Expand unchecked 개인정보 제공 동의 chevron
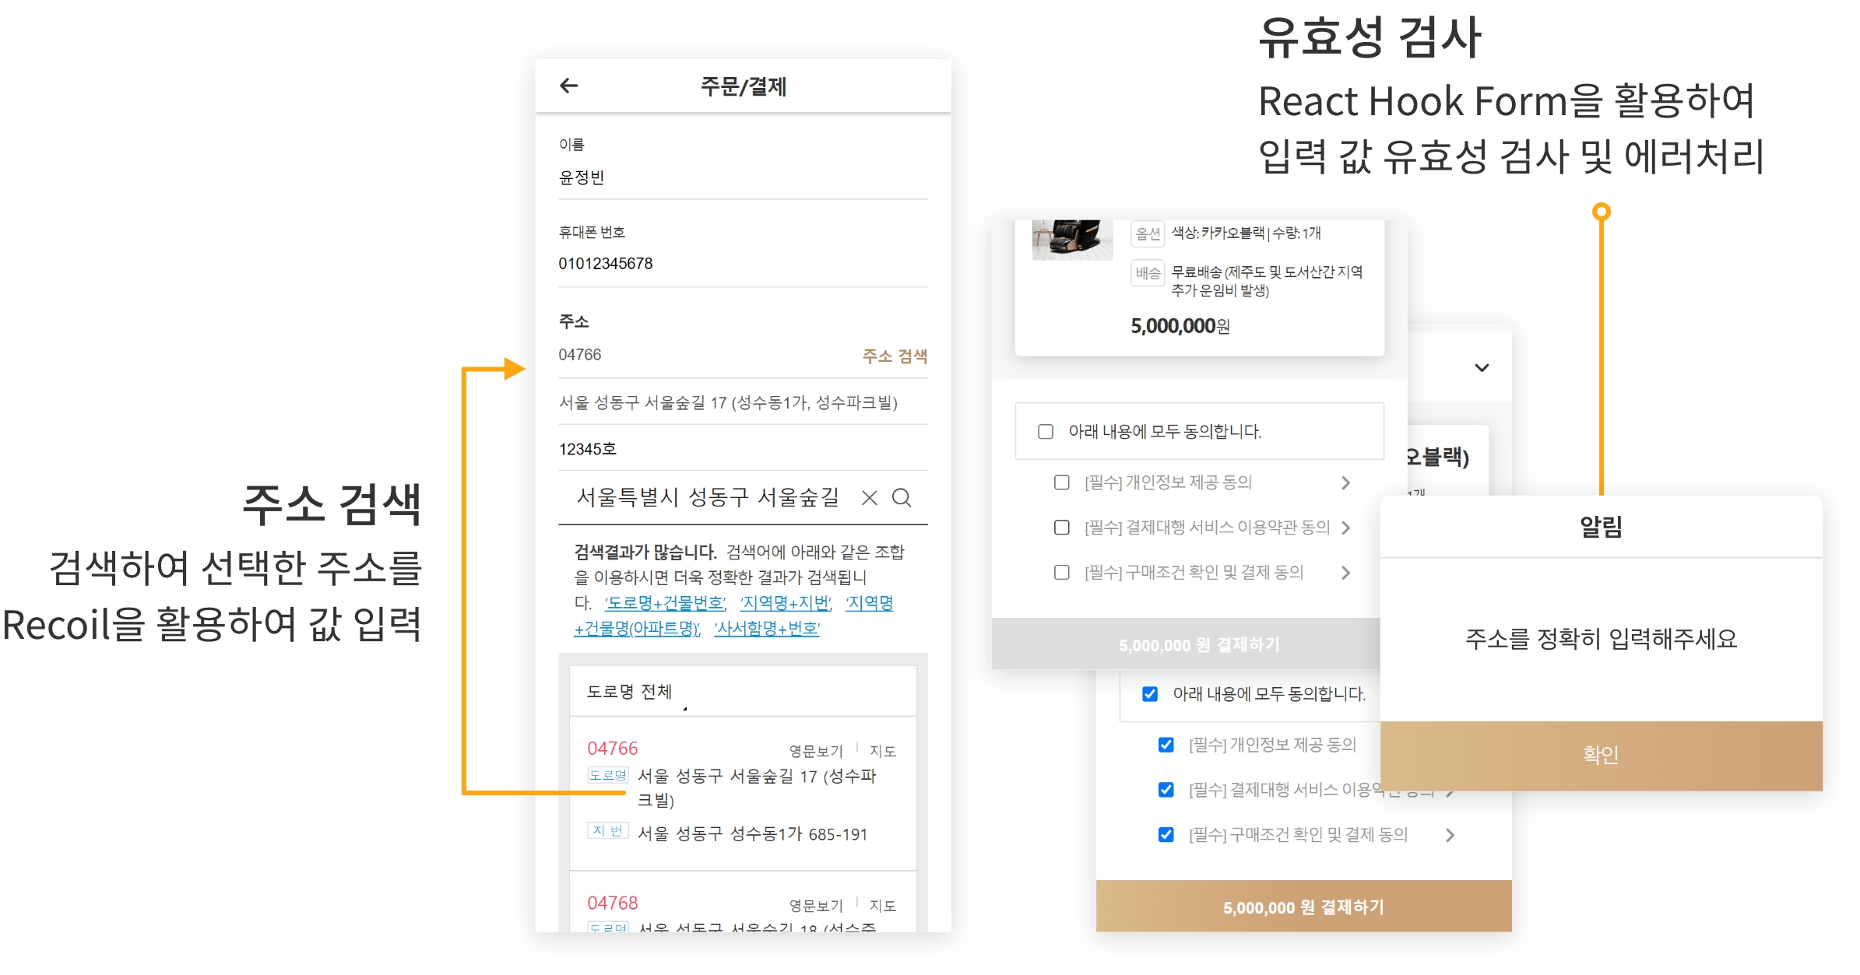 [1345, 482]
